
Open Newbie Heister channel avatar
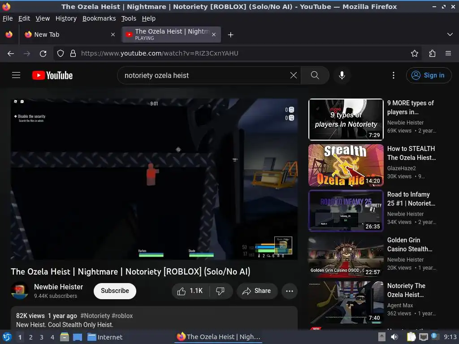20,291
